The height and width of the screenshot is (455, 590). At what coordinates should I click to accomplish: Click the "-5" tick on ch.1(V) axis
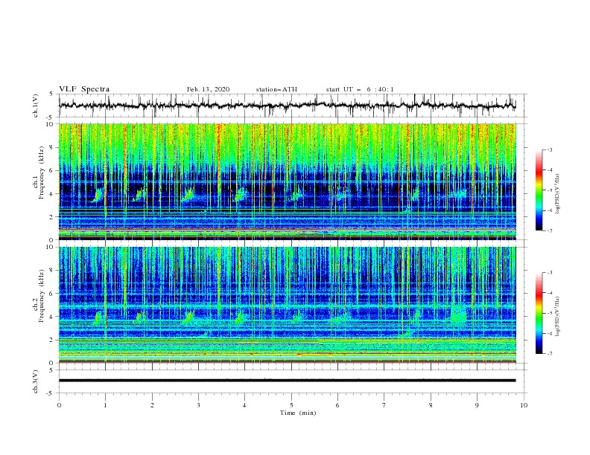click(51, 117)
